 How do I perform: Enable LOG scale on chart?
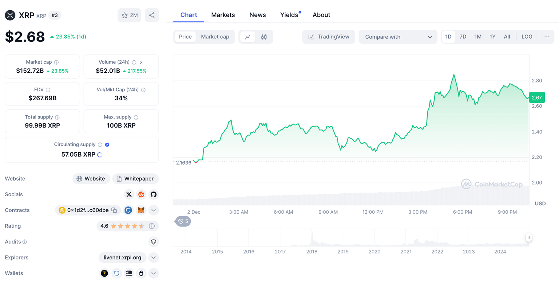point(527,37)
